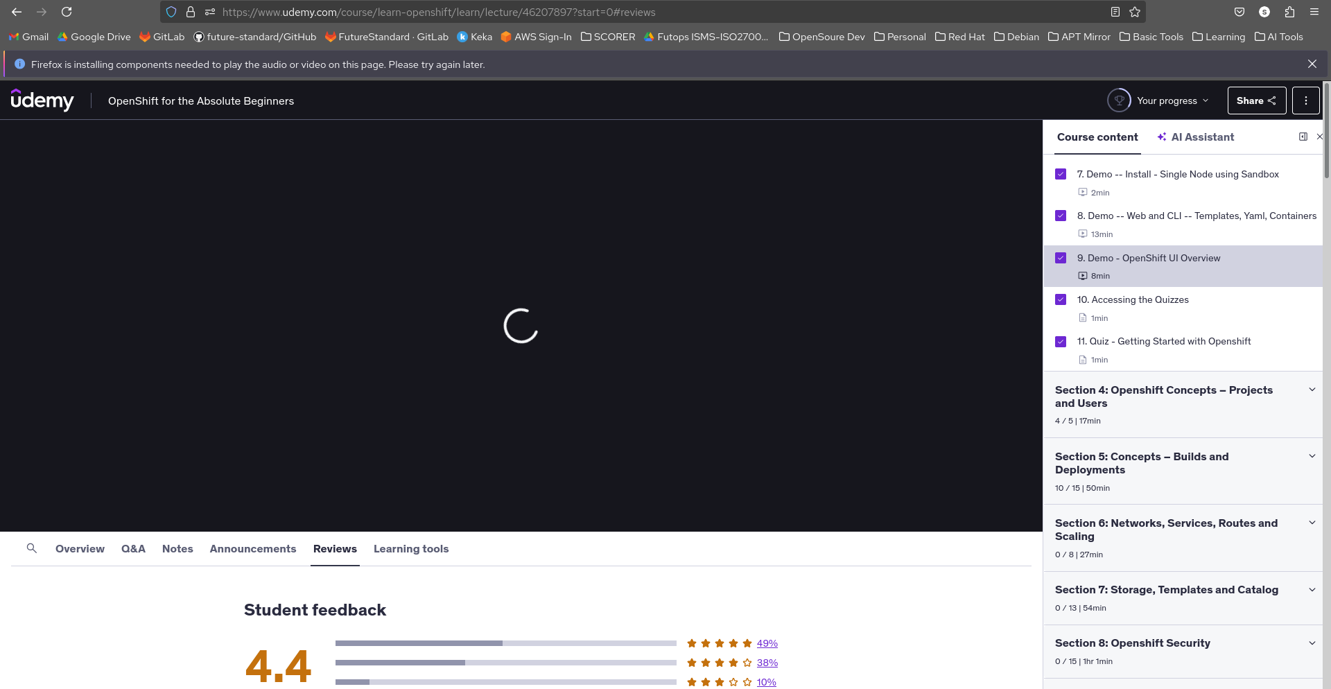Expand Section 5 Concepts Builds and Deployments

[x=1183, y=471]
